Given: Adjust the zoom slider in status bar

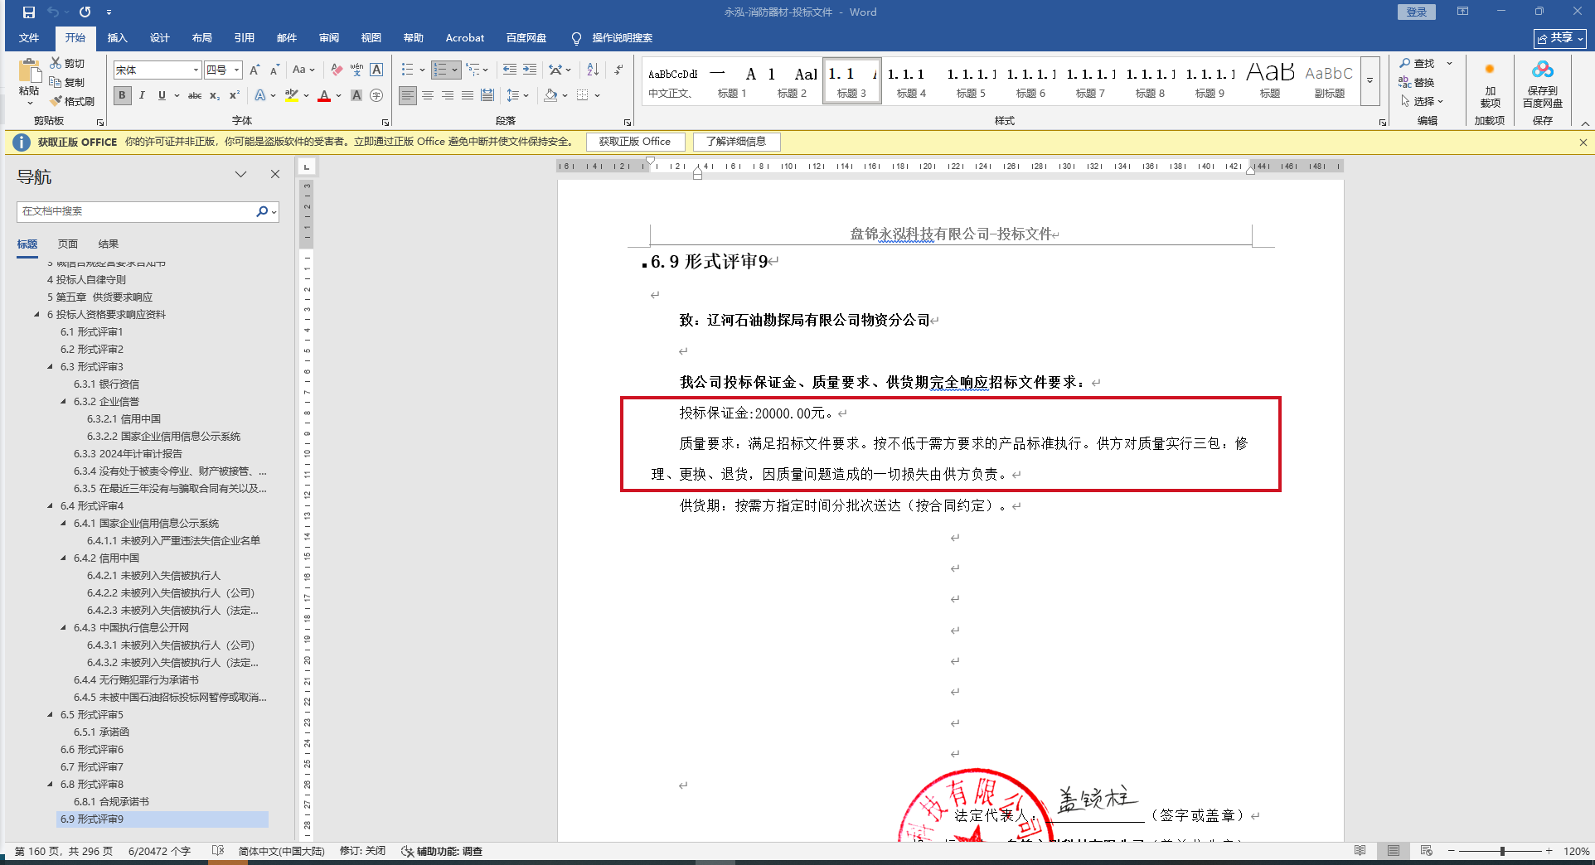Looking at the screenshot, I should pyautogui.click(x=1502, y=851).
